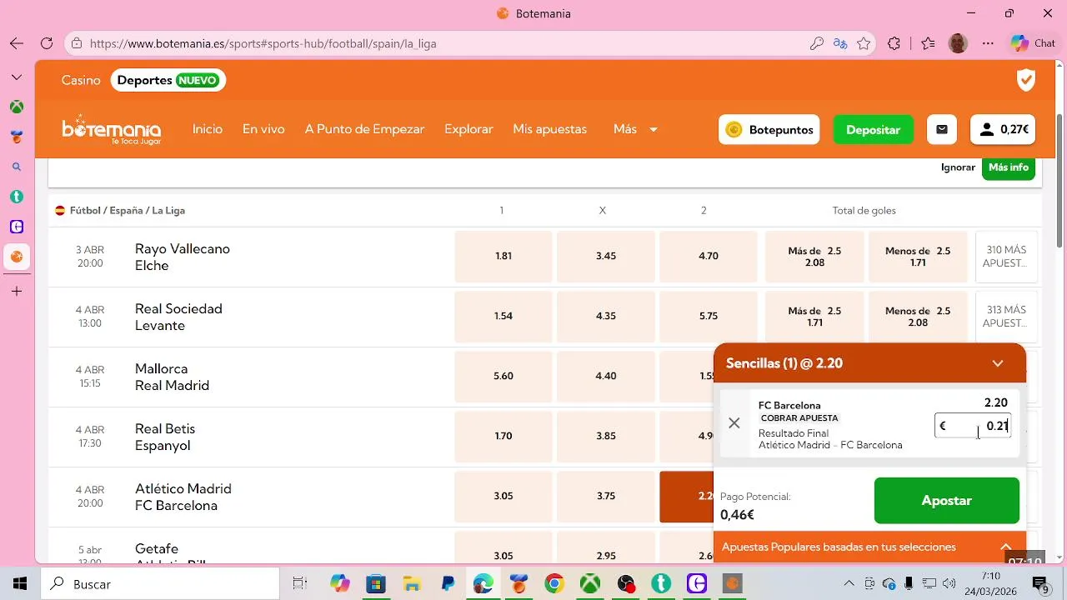The image size is (1067, 600).
Task: Click Ignorar link
Action: click(x=958, y=167)
